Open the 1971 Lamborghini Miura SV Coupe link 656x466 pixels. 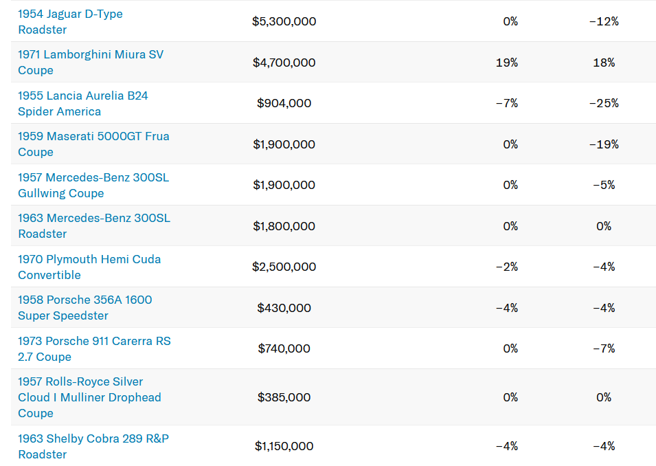[91, 54]
